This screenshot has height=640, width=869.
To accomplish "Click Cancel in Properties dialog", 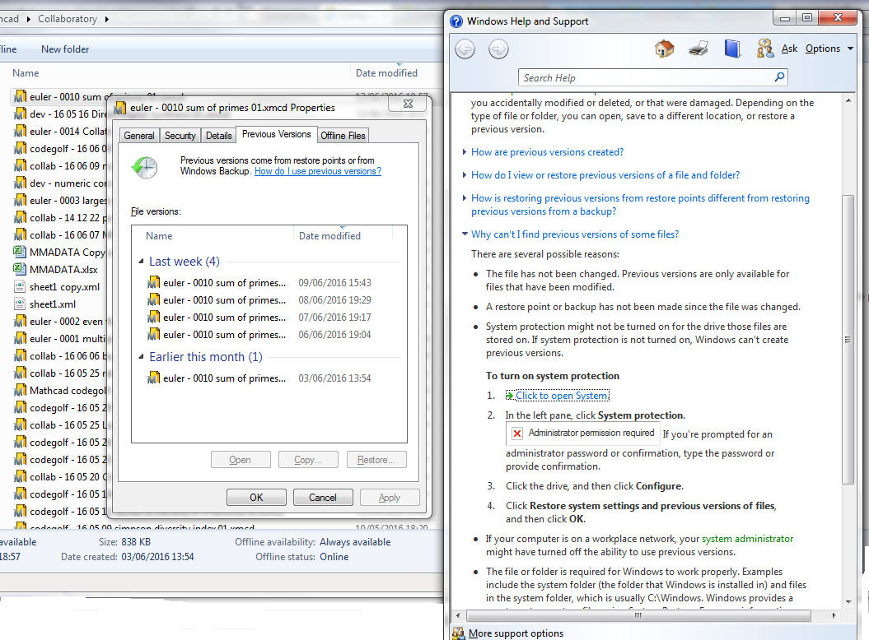I will (x=323, y=497).
